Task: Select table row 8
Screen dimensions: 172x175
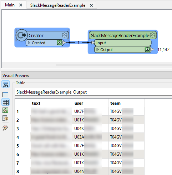Action: pos(17,171)
